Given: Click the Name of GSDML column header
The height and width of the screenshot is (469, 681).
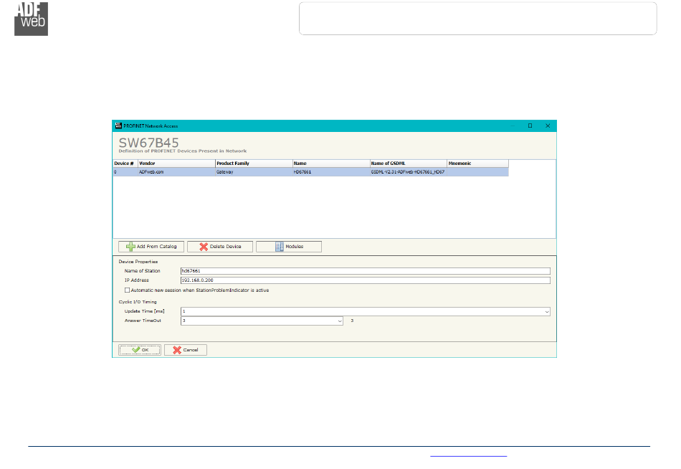Looking at the screenshot, I should (x=408, y=164).
